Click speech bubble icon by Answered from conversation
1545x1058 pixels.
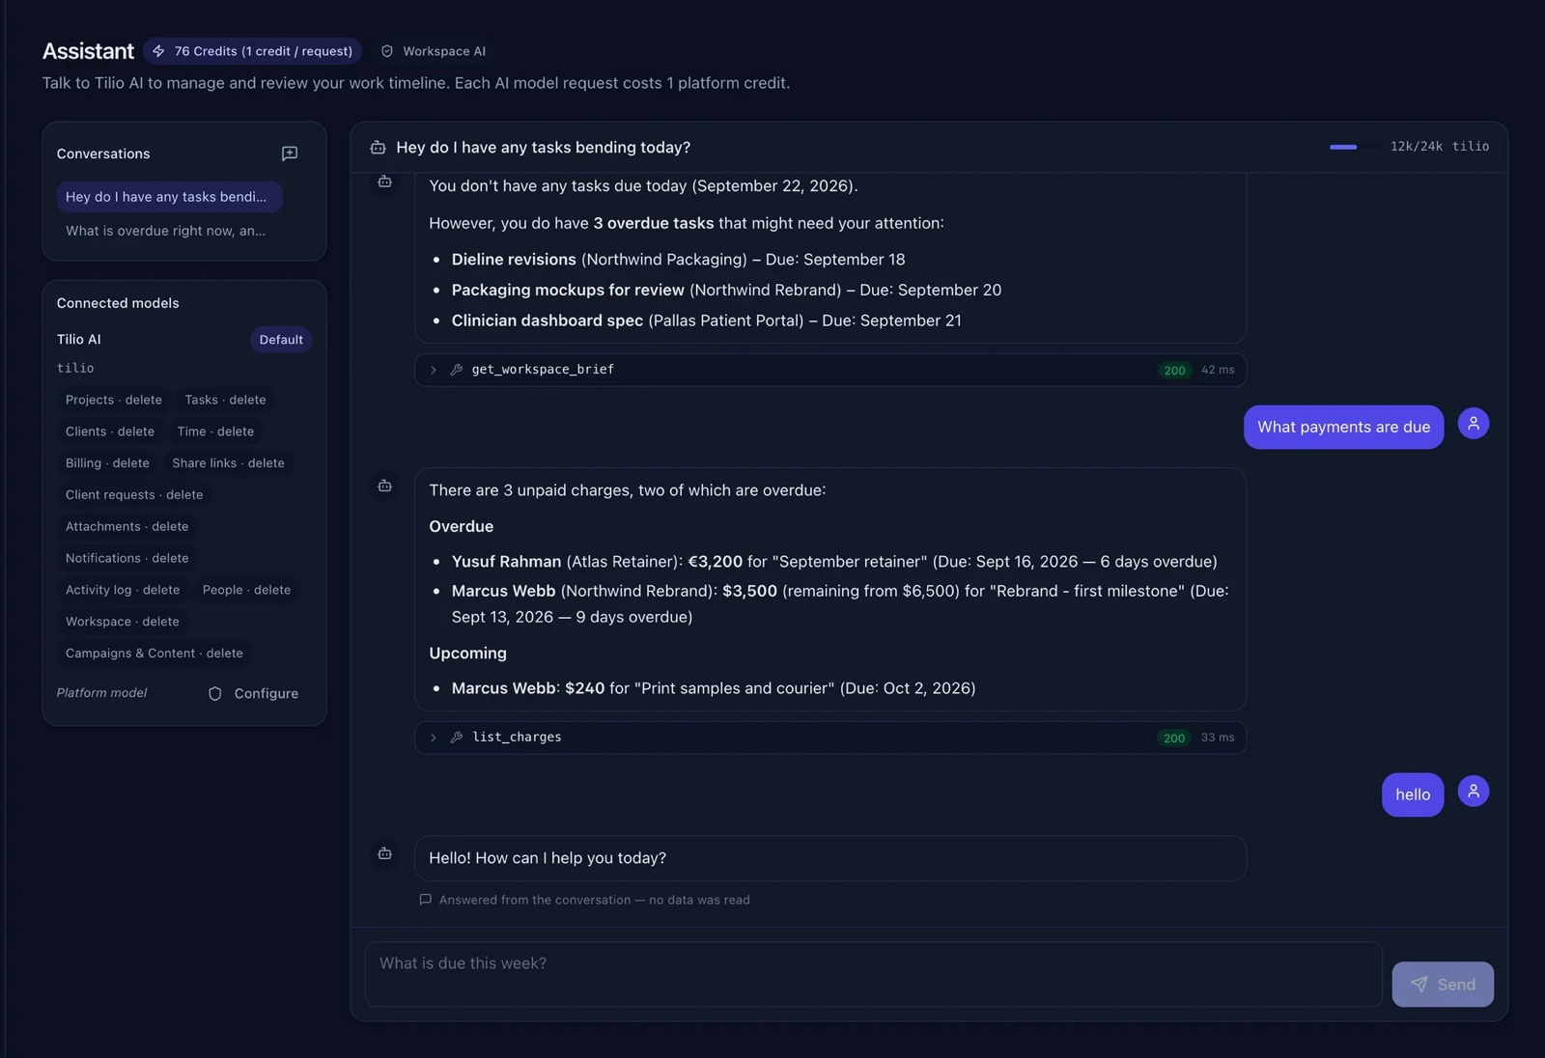(425, 900)
